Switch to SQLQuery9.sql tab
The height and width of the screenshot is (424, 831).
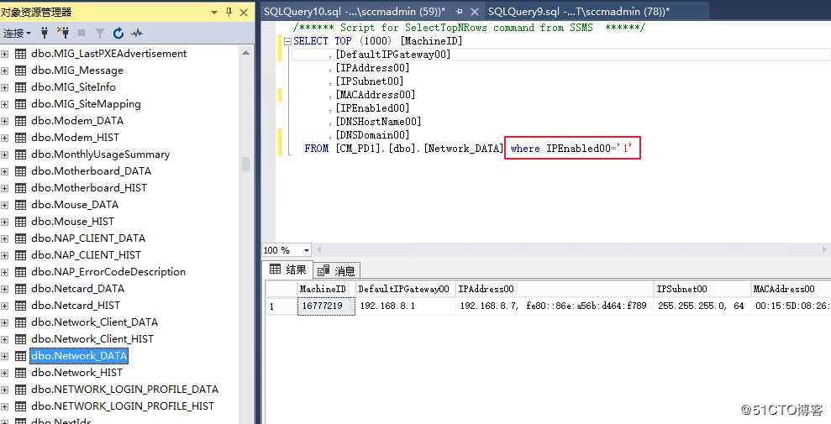pyautogui.click(x=579, y=11)
